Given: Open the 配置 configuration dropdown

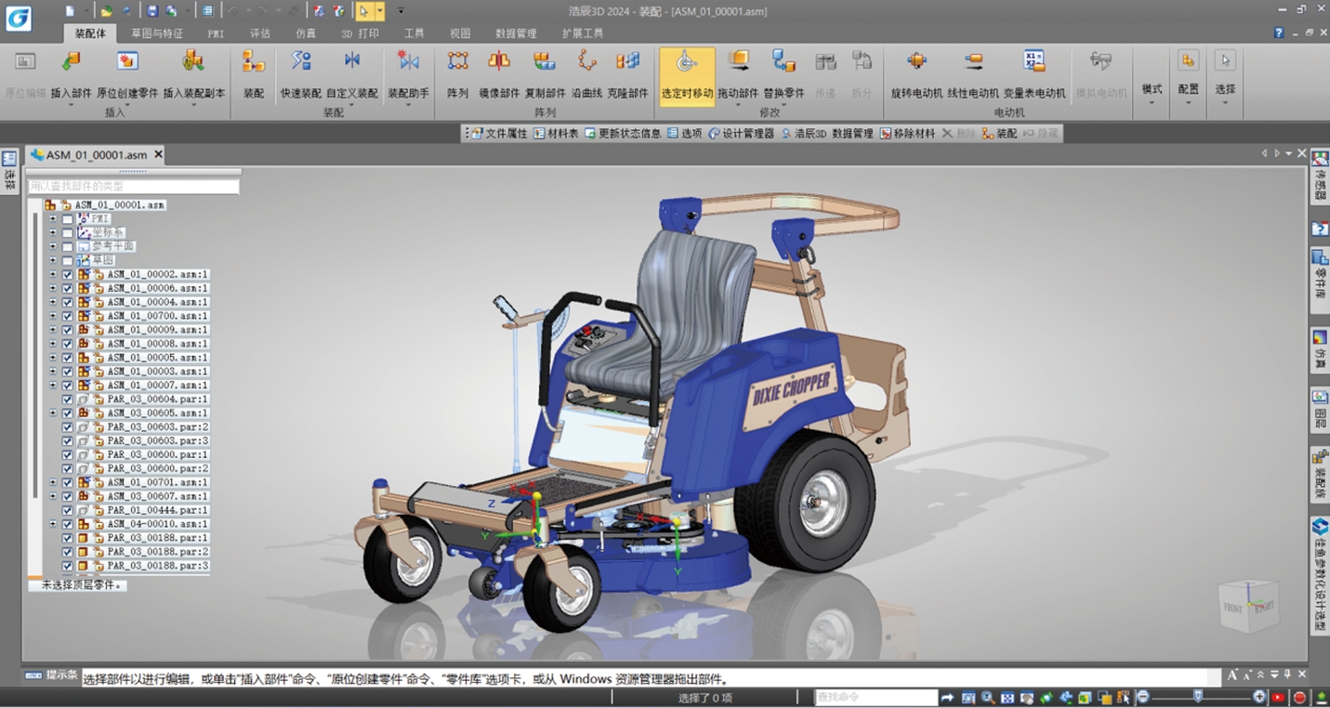Looking at the screenshot, I should 1188,74.
